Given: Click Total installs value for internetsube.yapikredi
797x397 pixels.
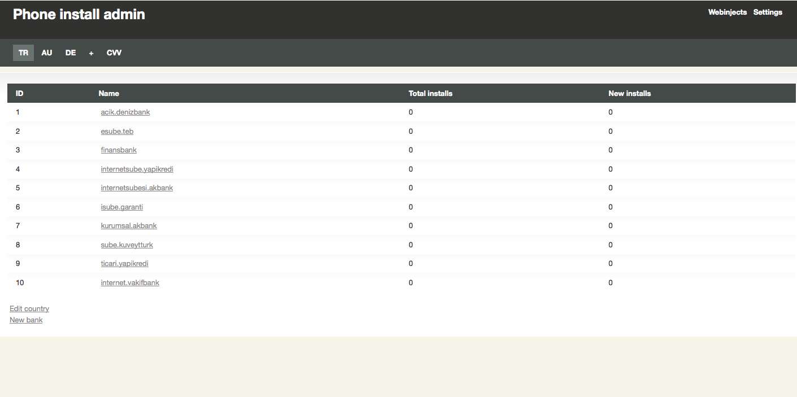Looking at the screenshot, I should [x=411, y=169].
